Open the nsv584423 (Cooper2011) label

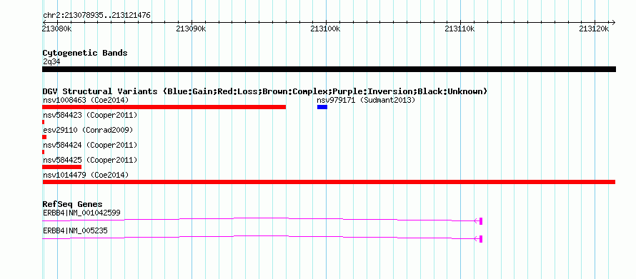[x=90, y=116]
